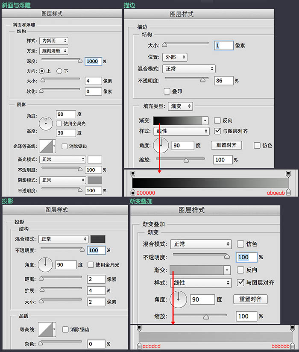
Task: Open the 样式 内斜面 dropdown
Action: click(x=54, y=41)
